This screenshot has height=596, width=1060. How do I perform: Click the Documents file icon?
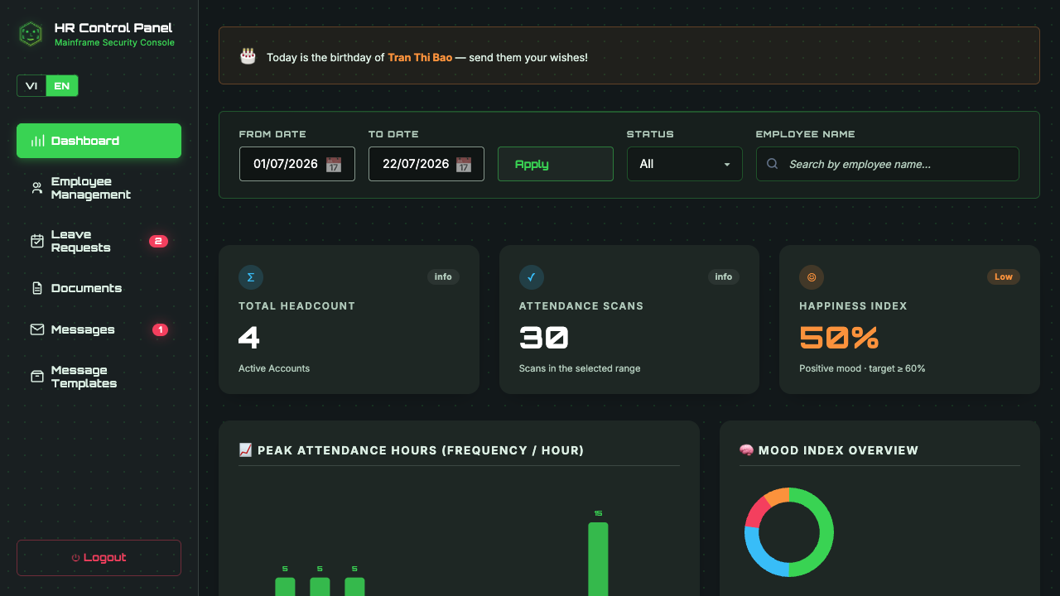pyautogui.click(x=37, y=288)
